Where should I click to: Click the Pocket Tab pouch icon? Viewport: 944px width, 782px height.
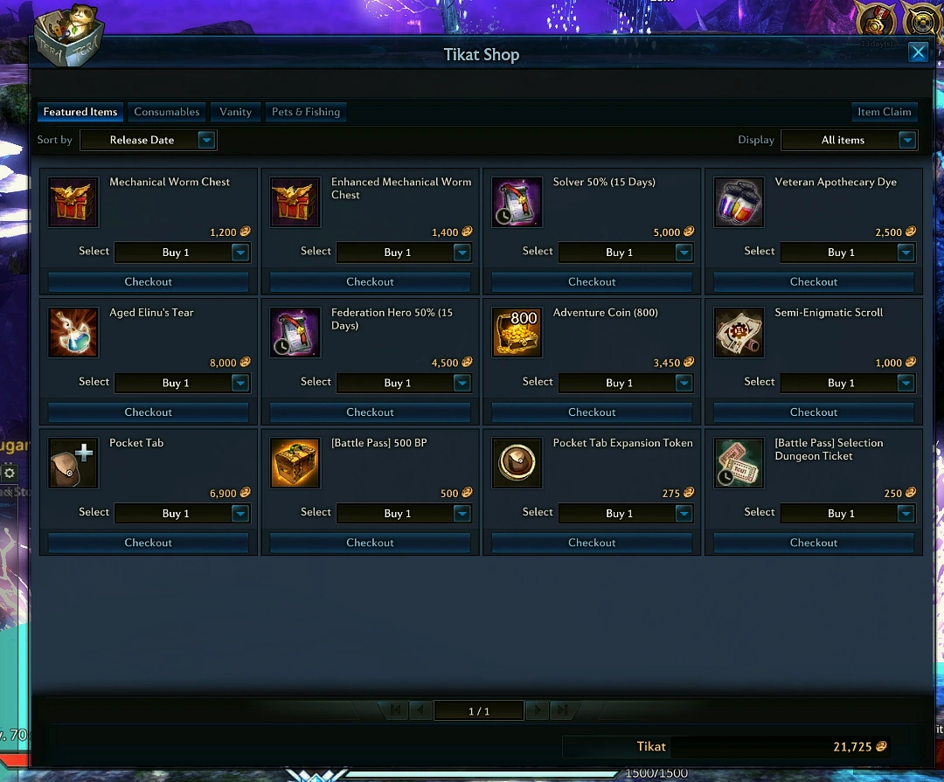(x=73, y=463)
